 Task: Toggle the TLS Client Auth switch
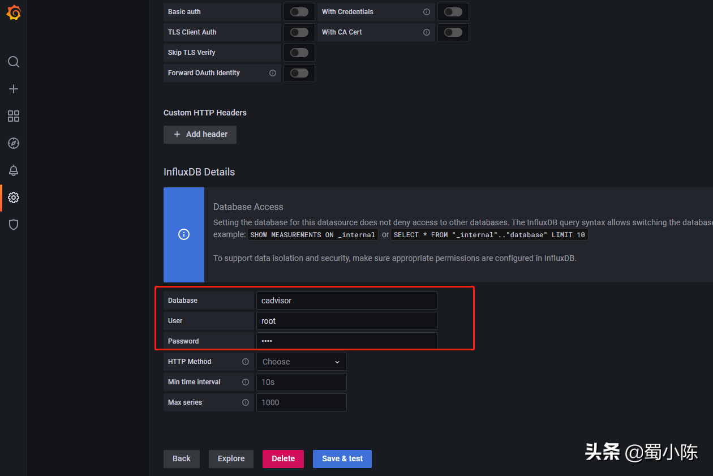click(299, 32)
